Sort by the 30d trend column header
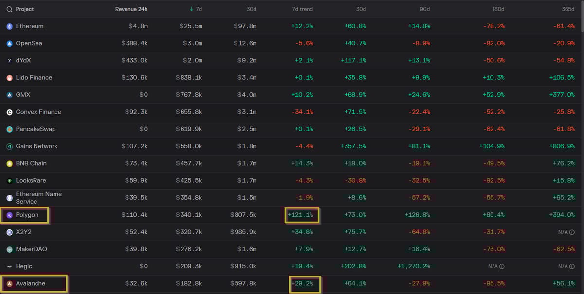This screenshot has width=584, height=294. (360, 9)
